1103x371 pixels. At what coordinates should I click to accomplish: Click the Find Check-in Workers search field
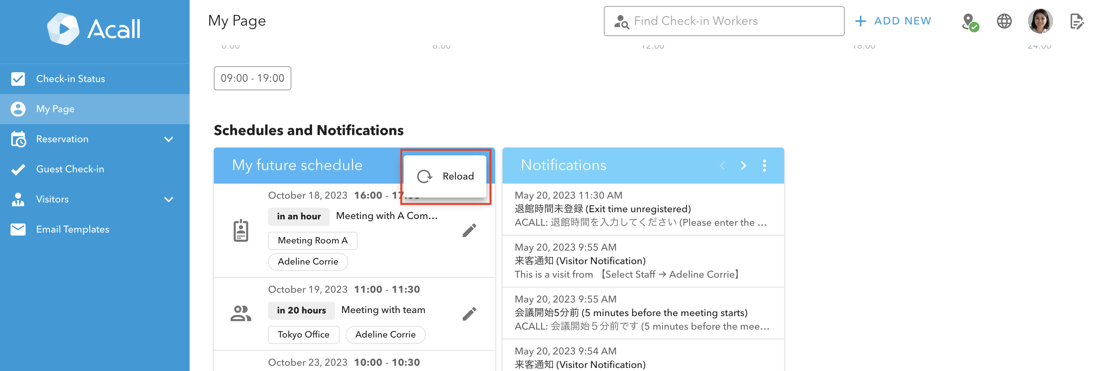724,21
